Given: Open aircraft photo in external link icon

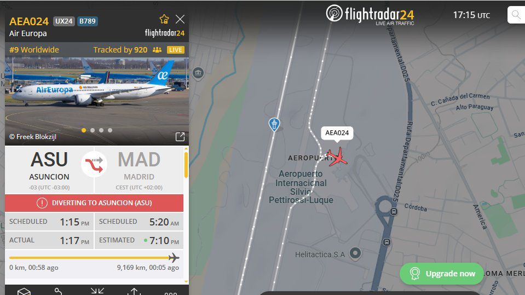Looking at the screenshot, I should (180, 137).
